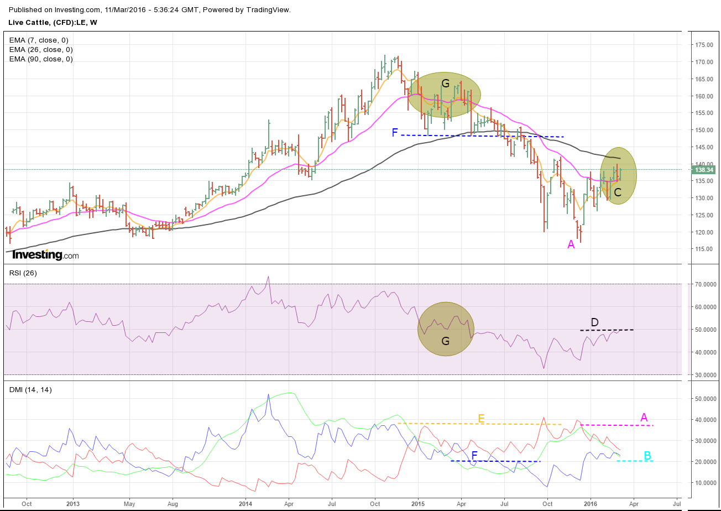Viewport: 721px width, 511px height.
Task: Click the 30.0000 level on RSI axis
Action: (706, 375)
